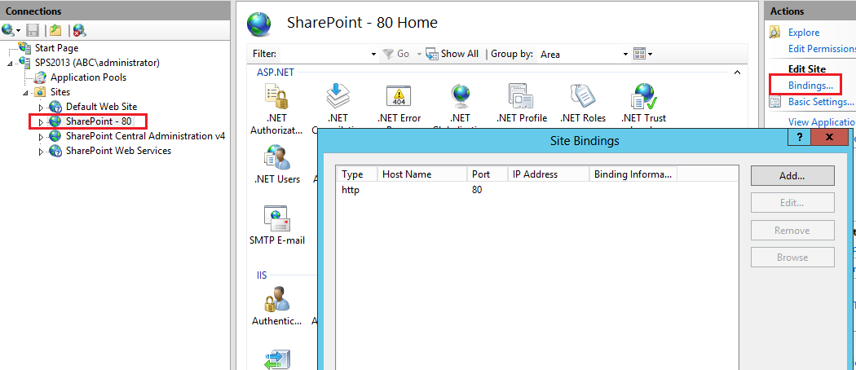Viewport: 856px width, 370px height.
Task: Select Default Web Site in tree
Action: (102, 107)
